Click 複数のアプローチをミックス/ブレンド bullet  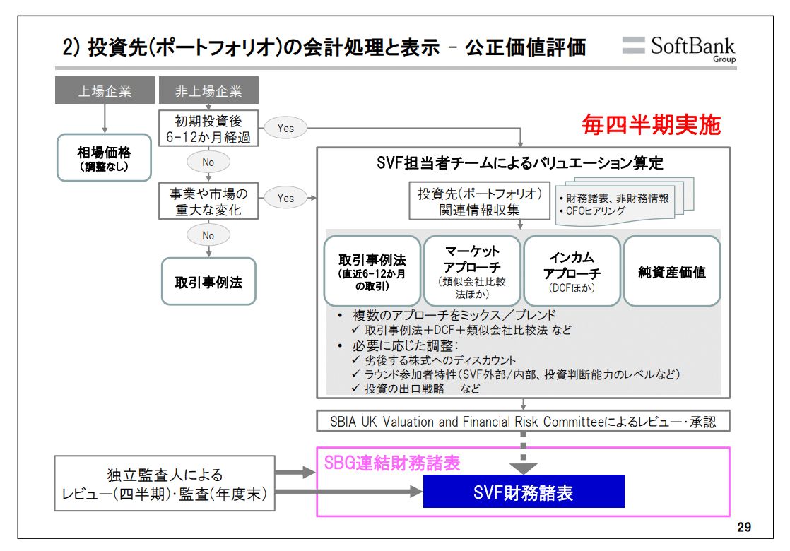[447, 315]
